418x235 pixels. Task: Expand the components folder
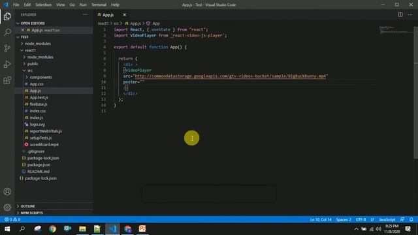(40, 77)
